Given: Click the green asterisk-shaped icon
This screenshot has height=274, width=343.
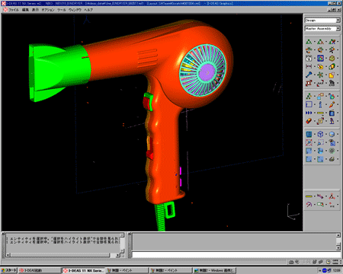Looking at the screenshot, I should [320, 75].
